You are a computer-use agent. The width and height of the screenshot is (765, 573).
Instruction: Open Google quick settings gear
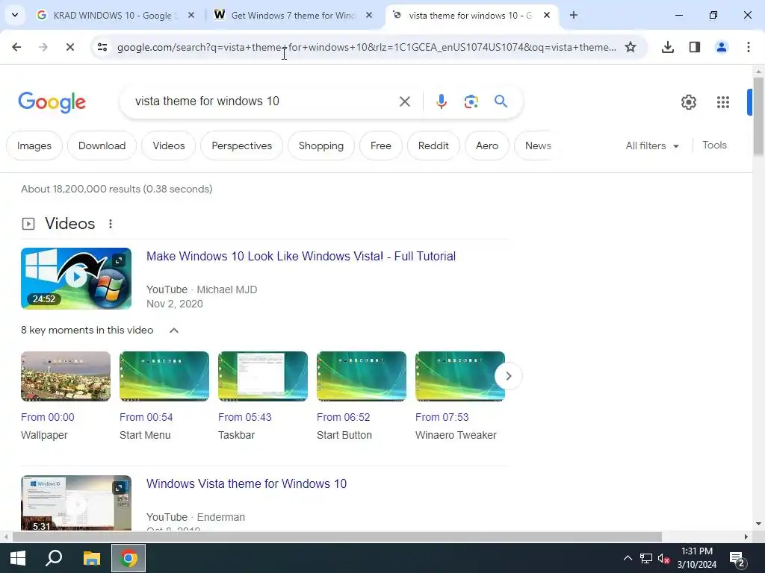click(688, 101)
